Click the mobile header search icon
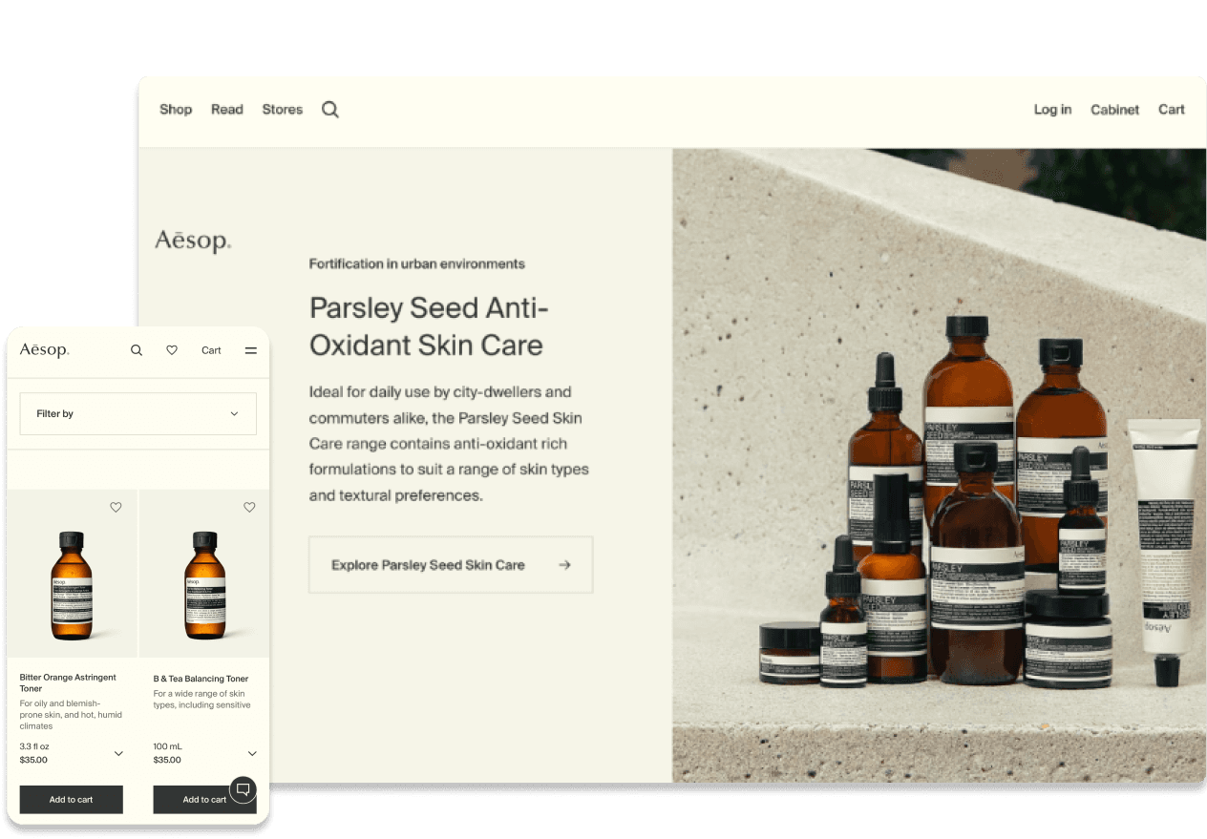This screenshot has height=839, width=1207. click(x=137, y=350)
